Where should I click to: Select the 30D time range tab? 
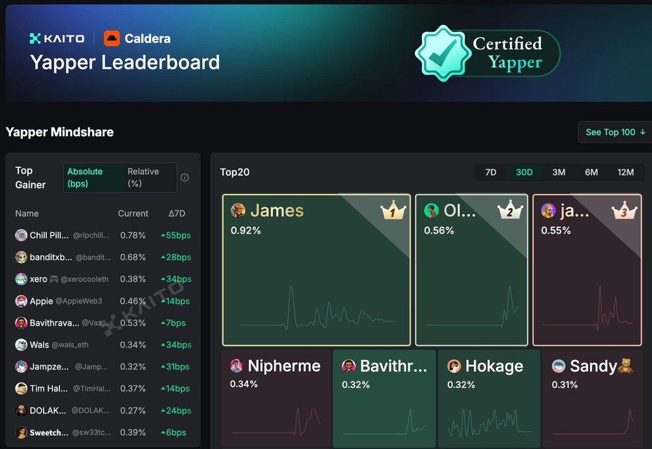tap(524, 172)
